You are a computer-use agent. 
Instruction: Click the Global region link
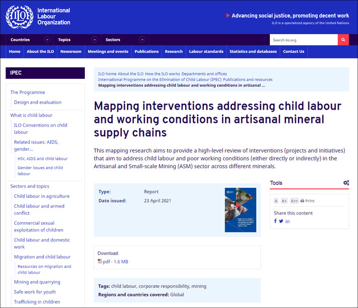pyautogui.click(x=177, y=295)
